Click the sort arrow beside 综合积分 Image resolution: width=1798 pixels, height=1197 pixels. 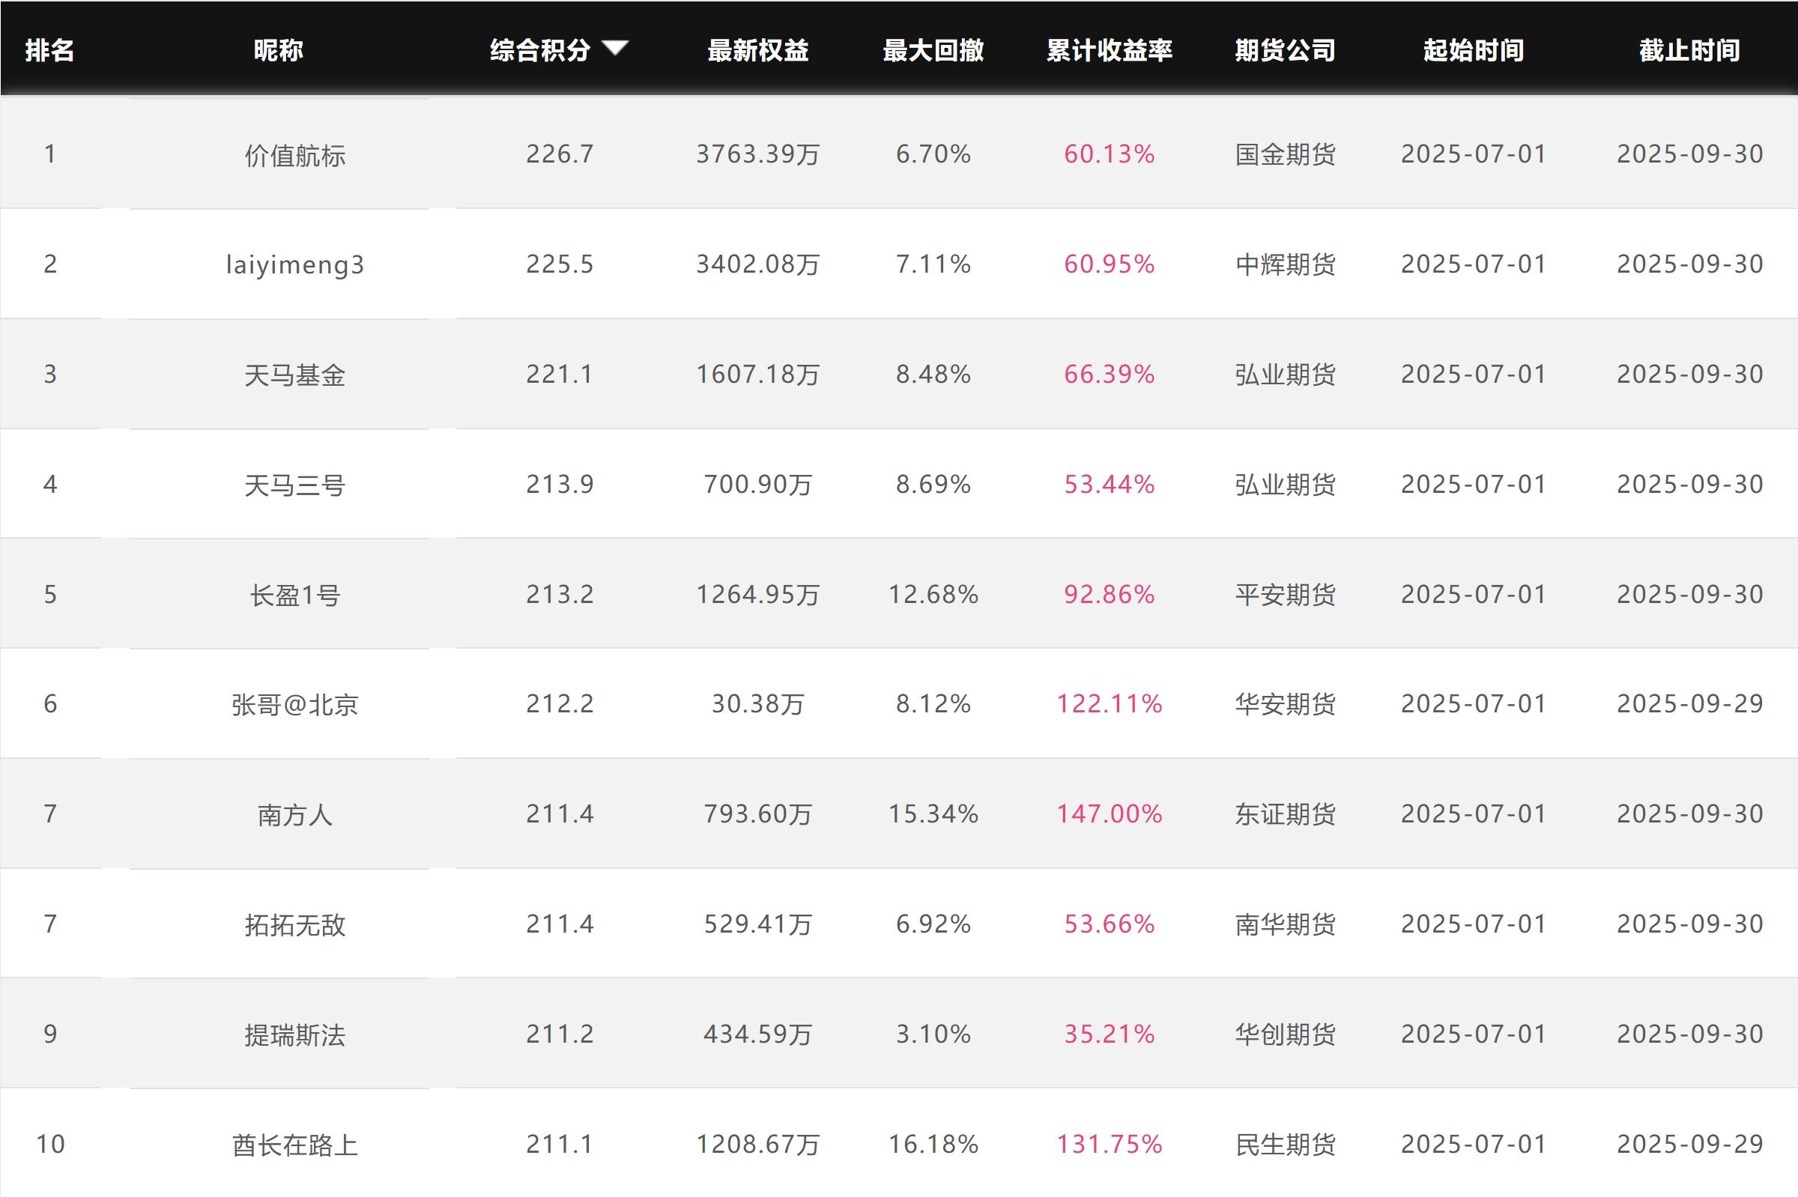614,48
